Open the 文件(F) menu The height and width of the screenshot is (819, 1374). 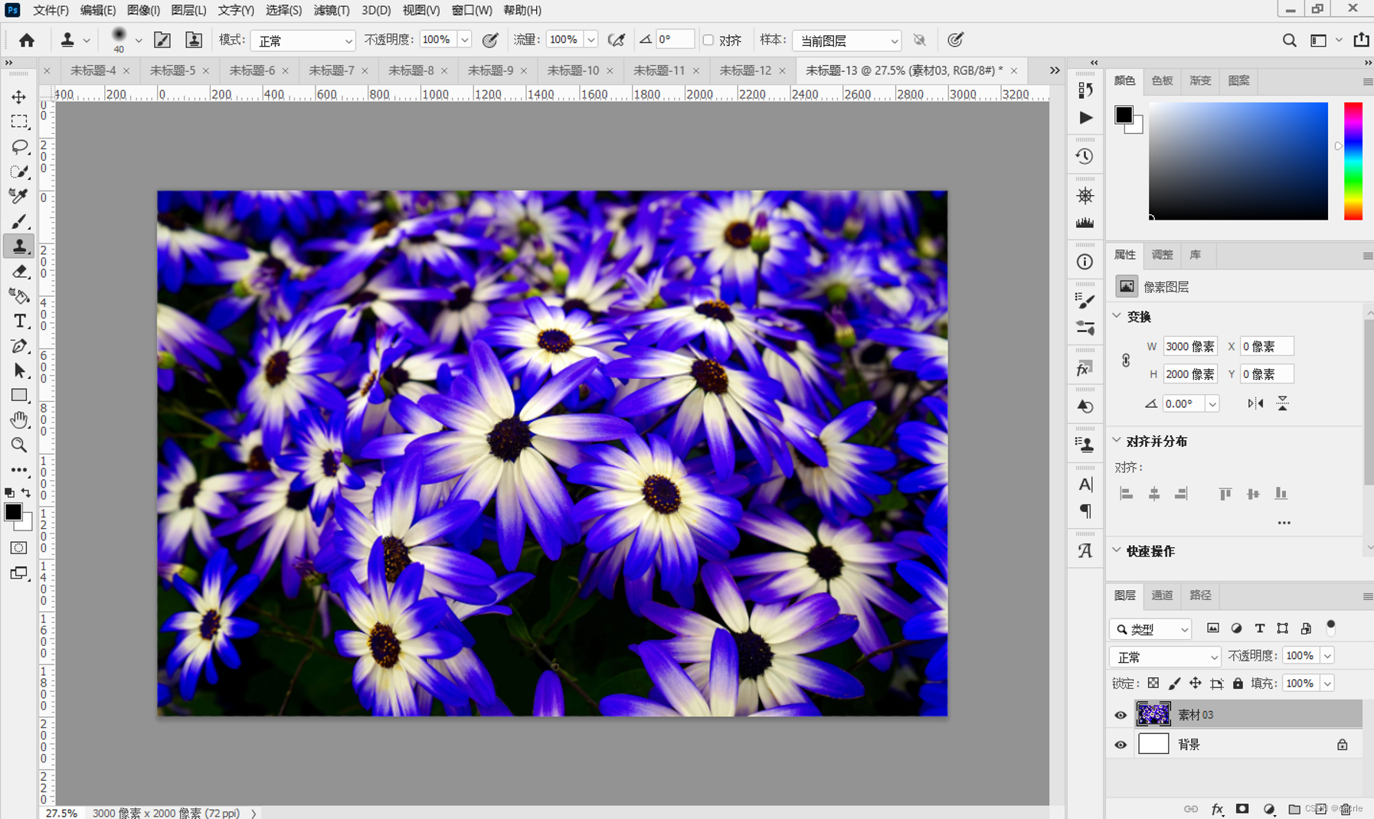tap(51, 10)
